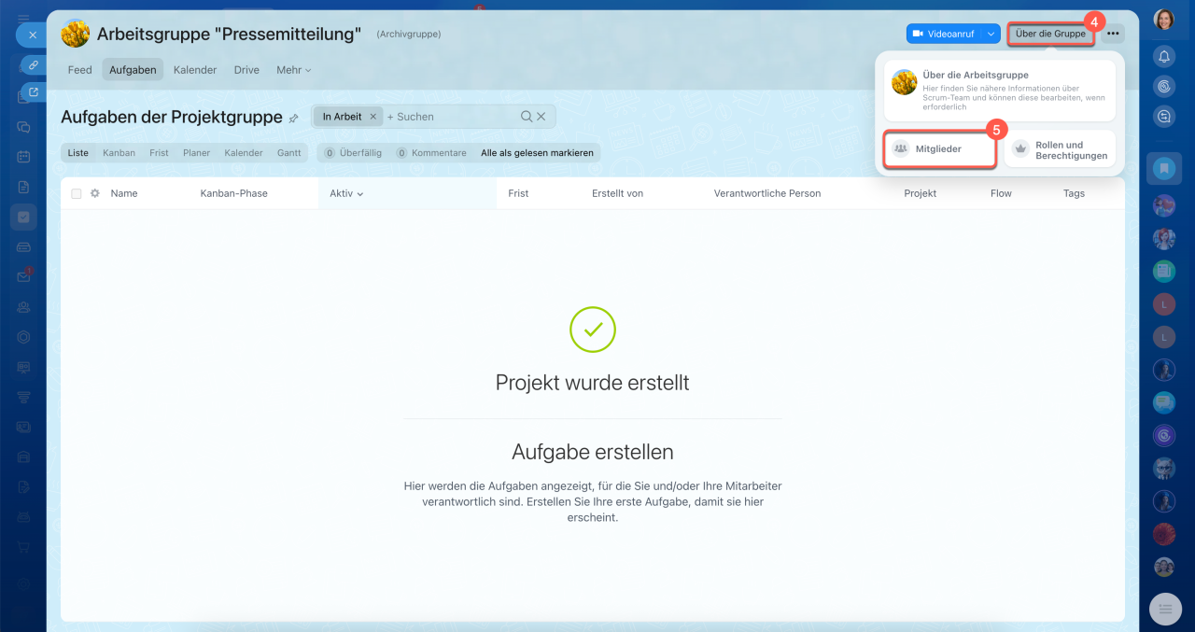Open notifications bell icon

tap(1164, 57)
